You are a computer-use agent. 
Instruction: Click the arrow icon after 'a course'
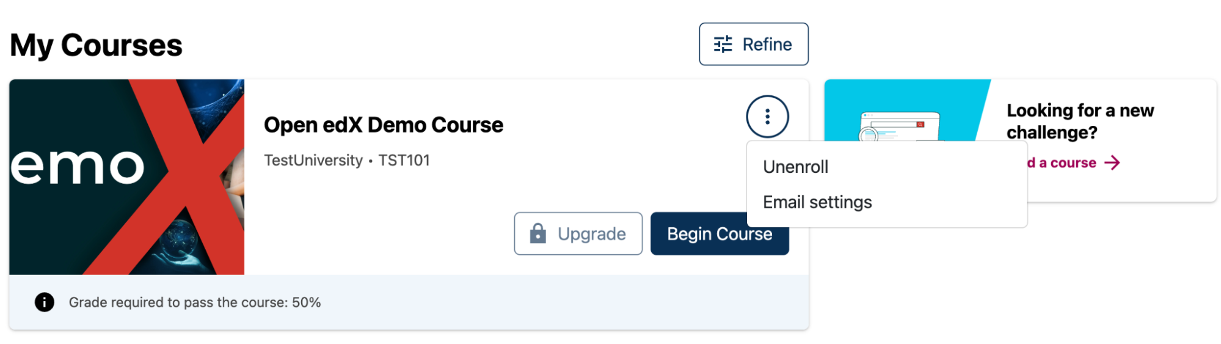pos(1112,163)
